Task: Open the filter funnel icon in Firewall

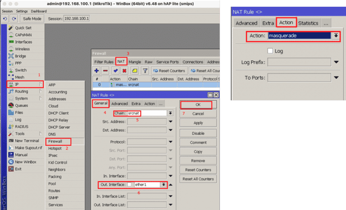Action: tap(145, 71)
